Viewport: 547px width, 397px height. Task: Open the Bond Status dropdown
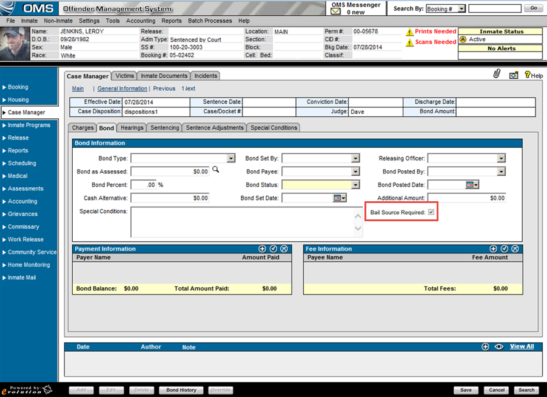(x=355, y=185)
